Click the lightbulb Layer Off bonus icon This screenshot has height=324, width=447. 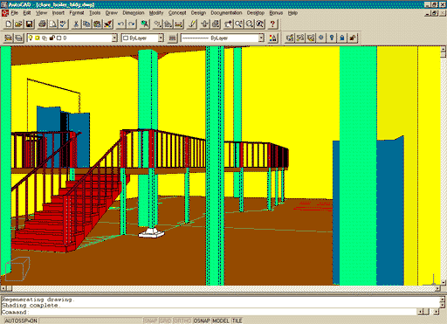[x=332, y=38]
